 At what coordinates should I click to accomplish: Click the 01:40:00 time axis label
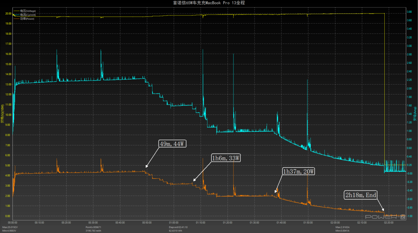tap(281, 223)
